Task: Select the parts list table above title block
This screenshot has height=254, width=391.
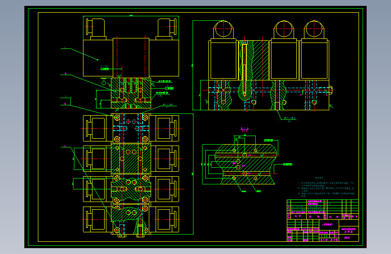Action: pyautogui.click(x=323, y=210)
